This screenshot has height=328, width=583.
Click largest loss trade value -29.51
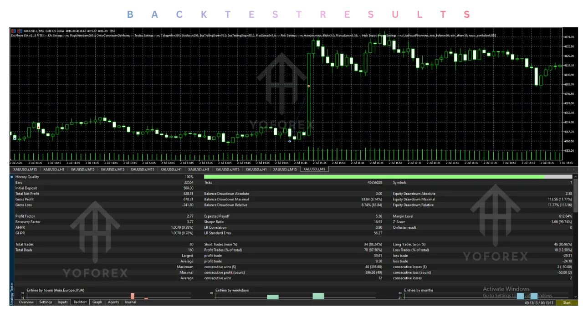pyautogui.click(x=567, y=256)
